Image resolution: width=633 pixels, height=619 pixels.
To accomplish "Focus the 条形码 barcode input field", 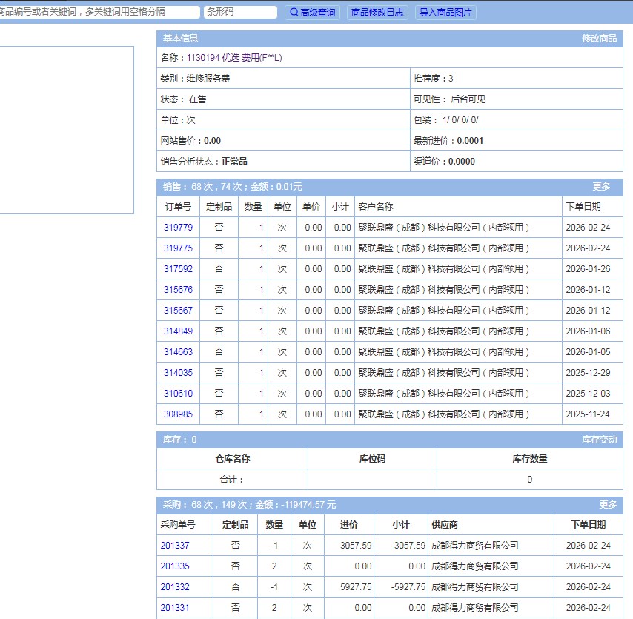I will point(240,13).
